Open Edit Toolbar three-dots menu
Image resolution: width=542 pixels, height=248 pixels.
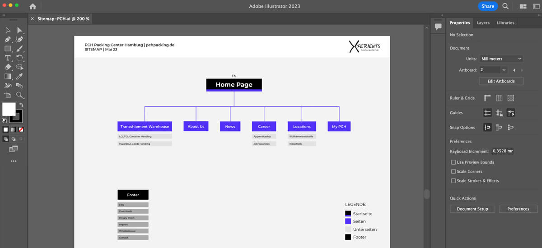(13, 161)
